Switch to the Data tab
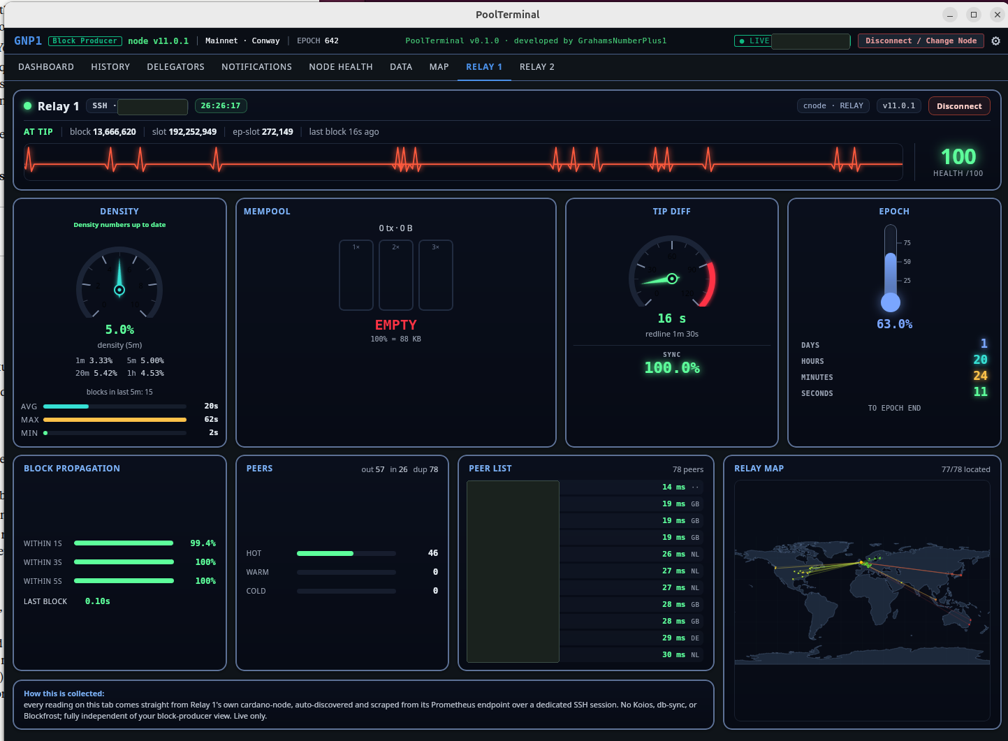The height and width of the screenshot is (741, 1008). 401,67
